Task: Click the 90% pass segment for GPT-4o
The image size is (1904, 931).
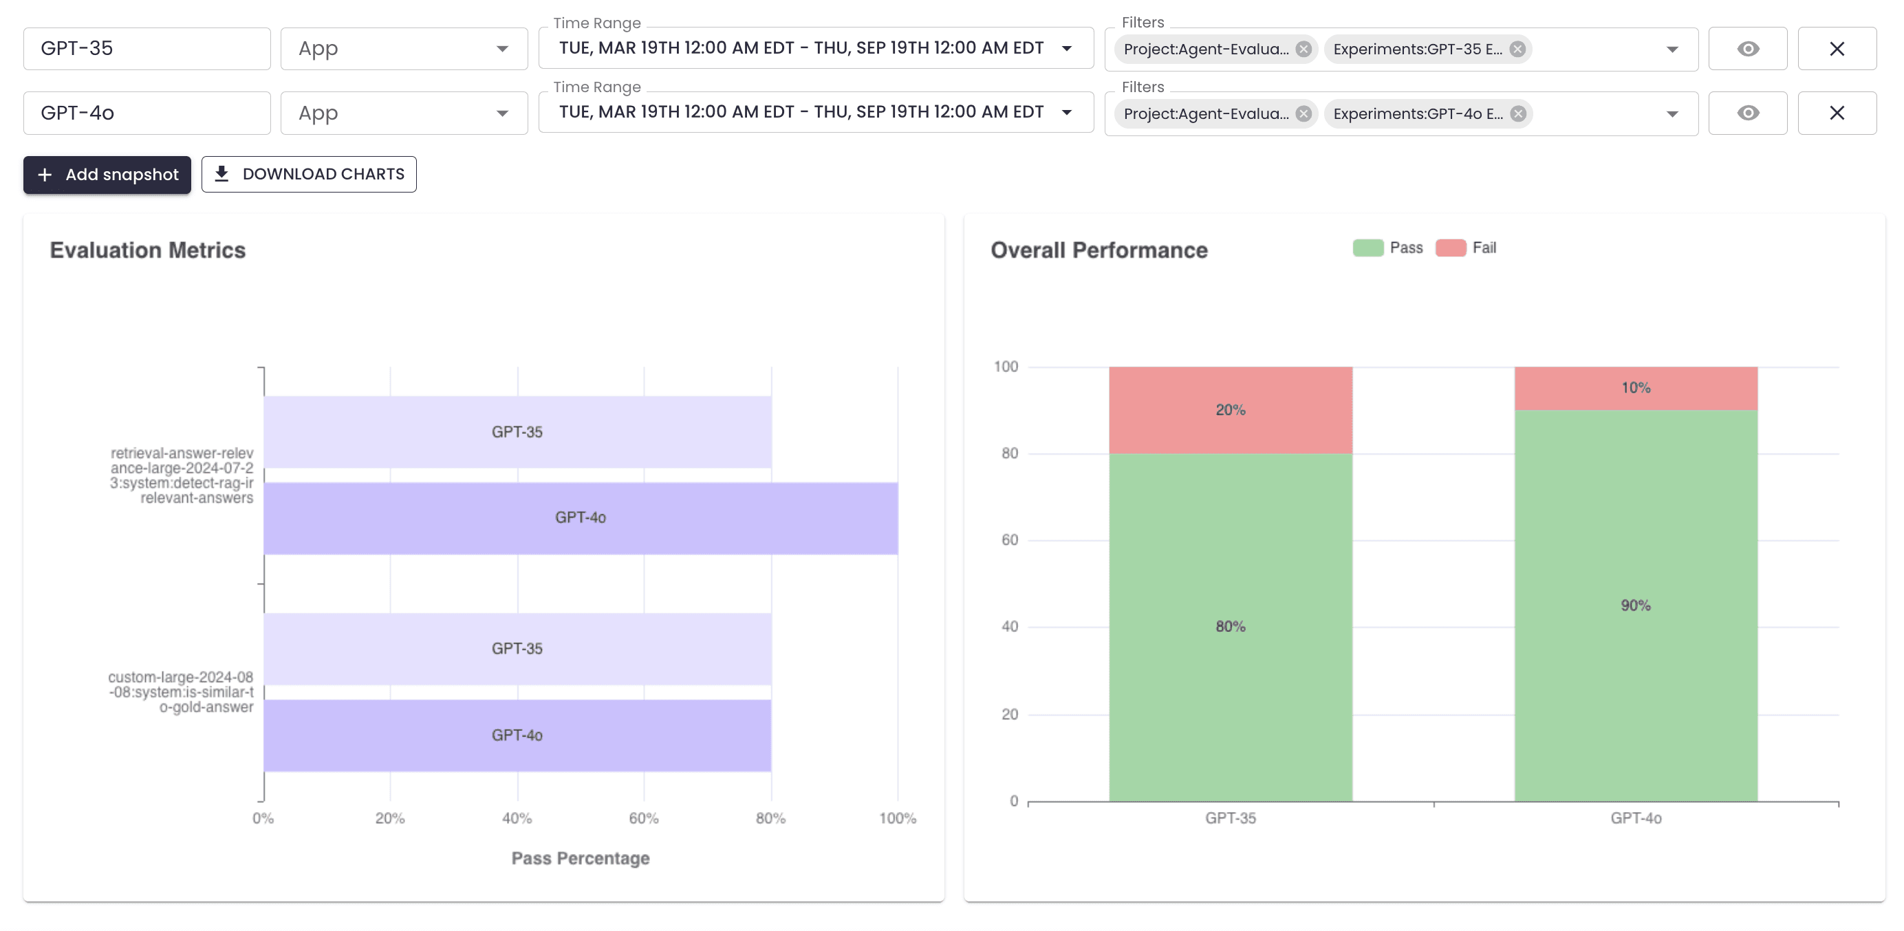Action: point(1636,606)
